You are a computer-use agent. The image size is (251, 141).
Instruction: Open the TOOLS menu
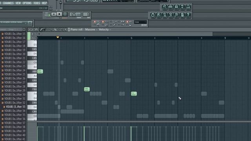[x=36, y=3]
